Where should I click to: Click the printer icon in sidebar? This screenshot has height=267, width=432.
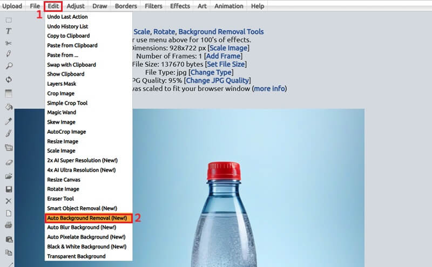9,225
